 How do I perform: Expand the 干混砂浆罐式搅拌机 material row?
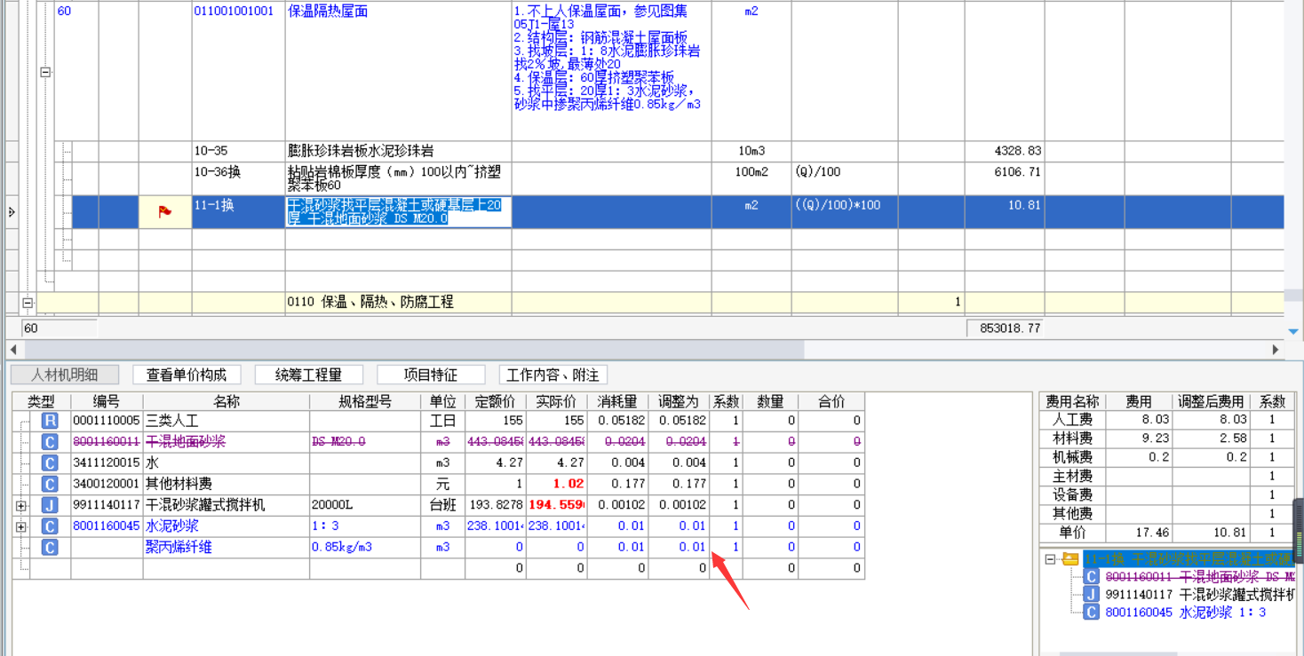click(21, 506)
